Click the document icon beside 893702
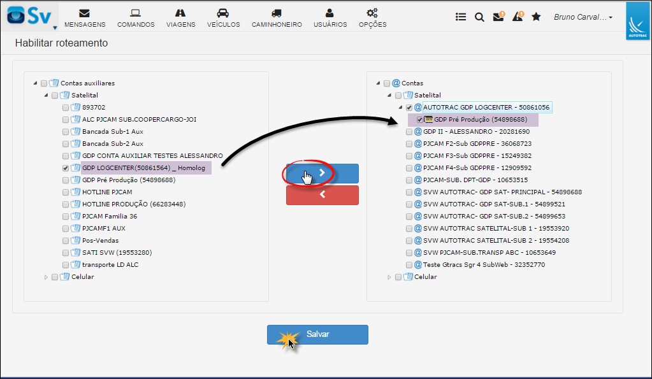The width and height of the screenshot is (652, 379). [75, 107]
